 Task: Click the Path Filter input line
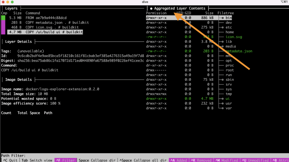(x=85, y=156)
